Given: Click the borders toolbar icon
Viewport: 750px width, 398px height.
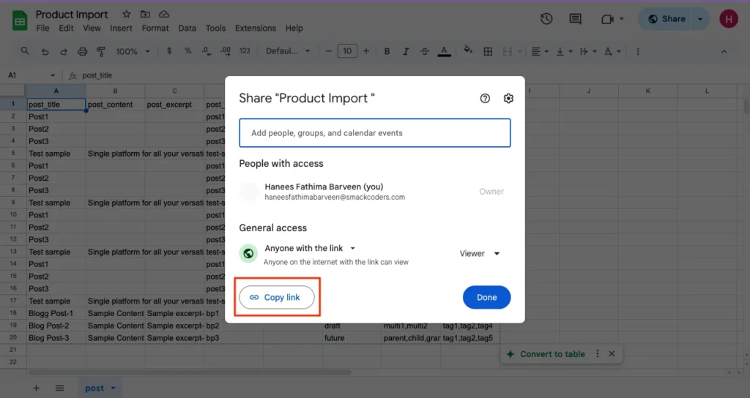Looking at the screenshot, I should [x=488, y=52].
